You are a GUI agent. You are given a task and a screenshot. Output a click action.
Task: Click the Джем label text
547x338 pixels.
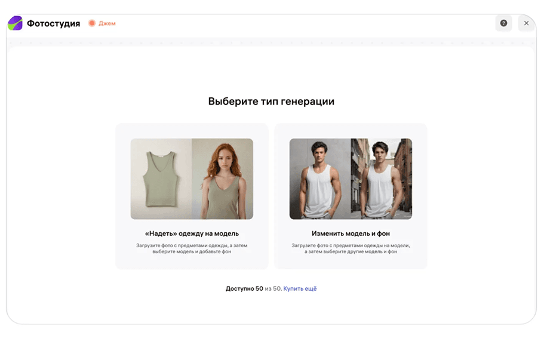(x=107, y=23)
